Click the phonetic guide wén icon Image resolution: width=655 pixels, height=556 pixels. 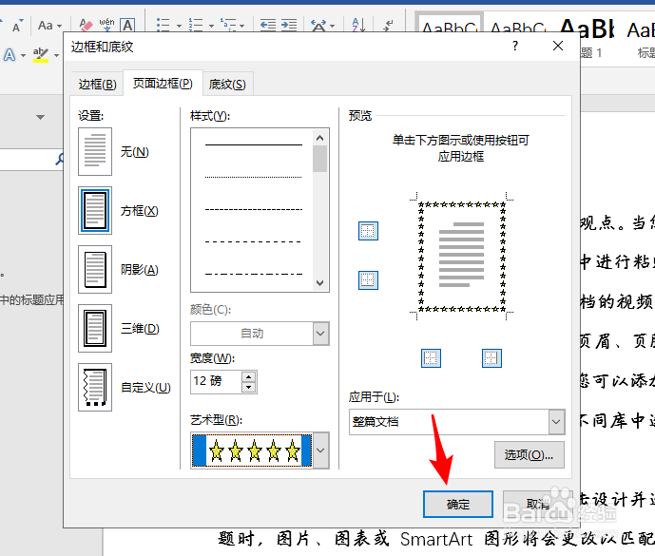coord(106,26)
